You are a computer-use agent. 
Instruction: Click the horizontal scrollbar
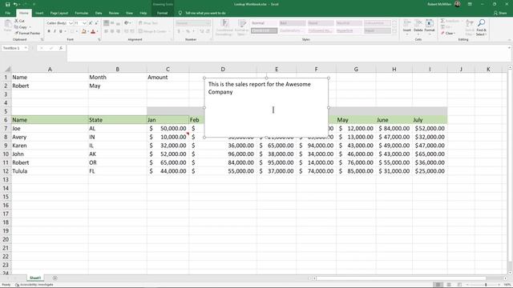[x=401, y=278]
